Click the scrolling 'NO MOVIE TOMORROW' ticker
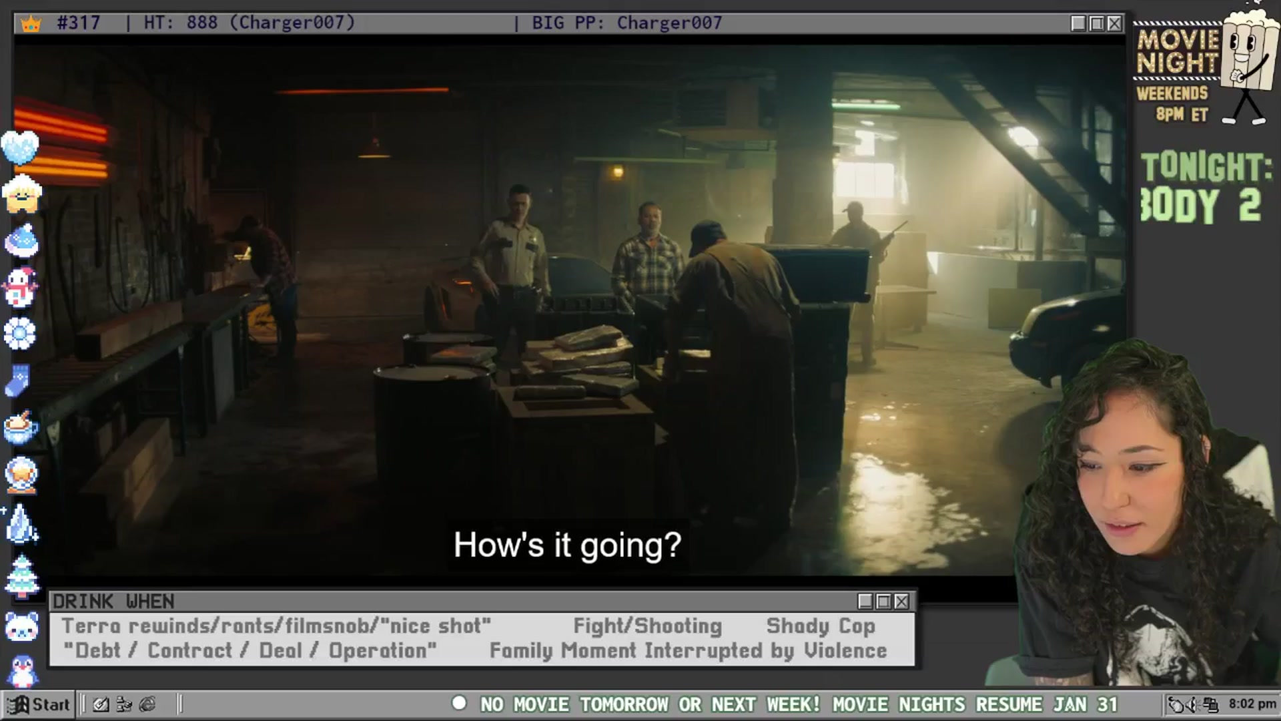The image size is (1281, 721). point(799,704)
